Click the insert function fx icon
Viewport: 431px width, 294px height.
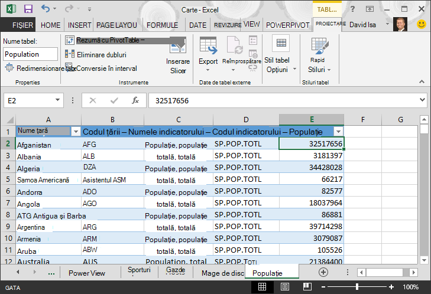click(x=135, y=100)
